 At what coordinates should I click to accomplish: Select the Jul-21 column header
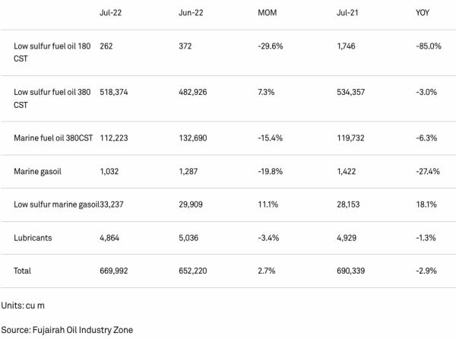tap(347, 13)
